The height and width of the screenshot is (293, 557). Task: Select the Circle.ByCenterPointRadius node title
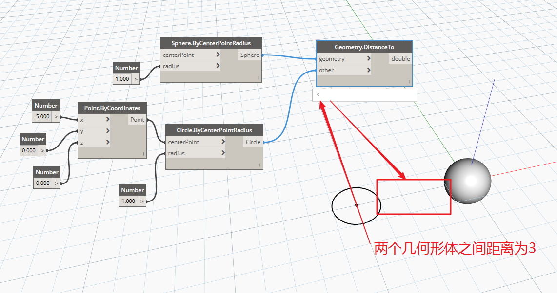[214, 130]
